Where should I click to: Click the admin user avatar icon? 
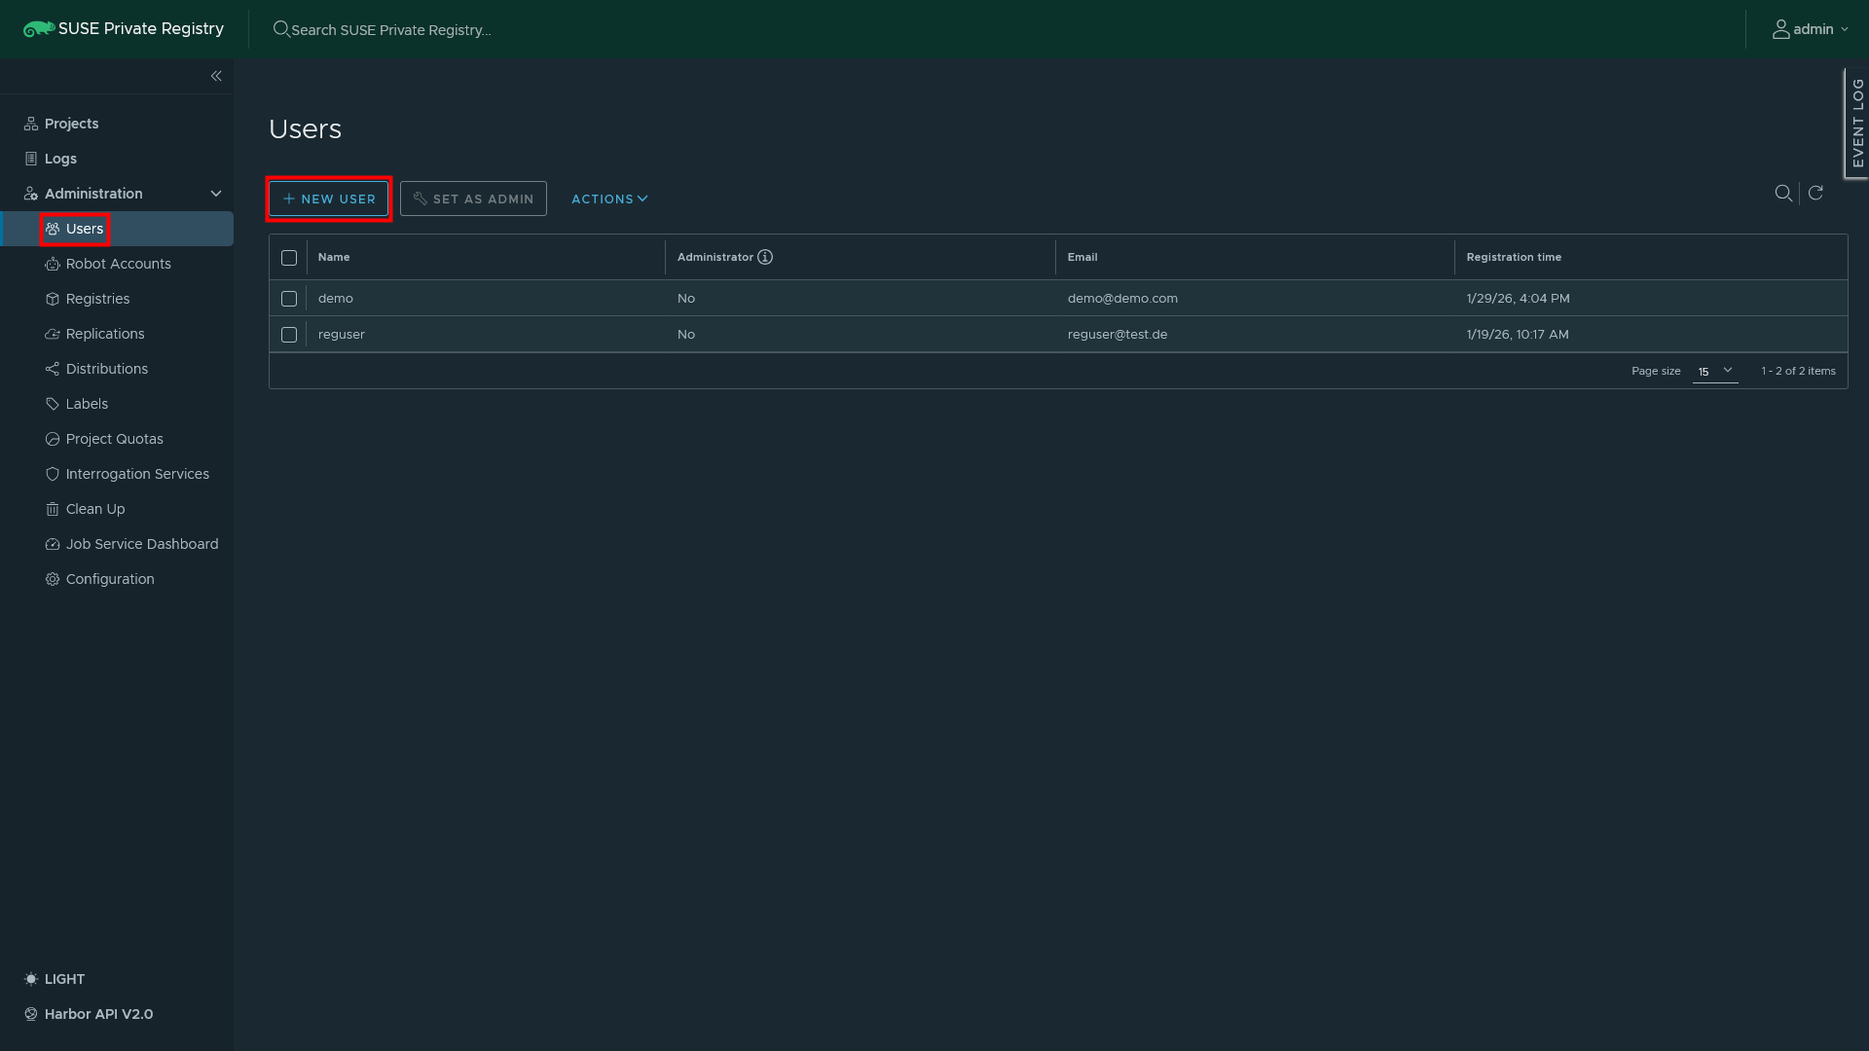coord(1780,29)
